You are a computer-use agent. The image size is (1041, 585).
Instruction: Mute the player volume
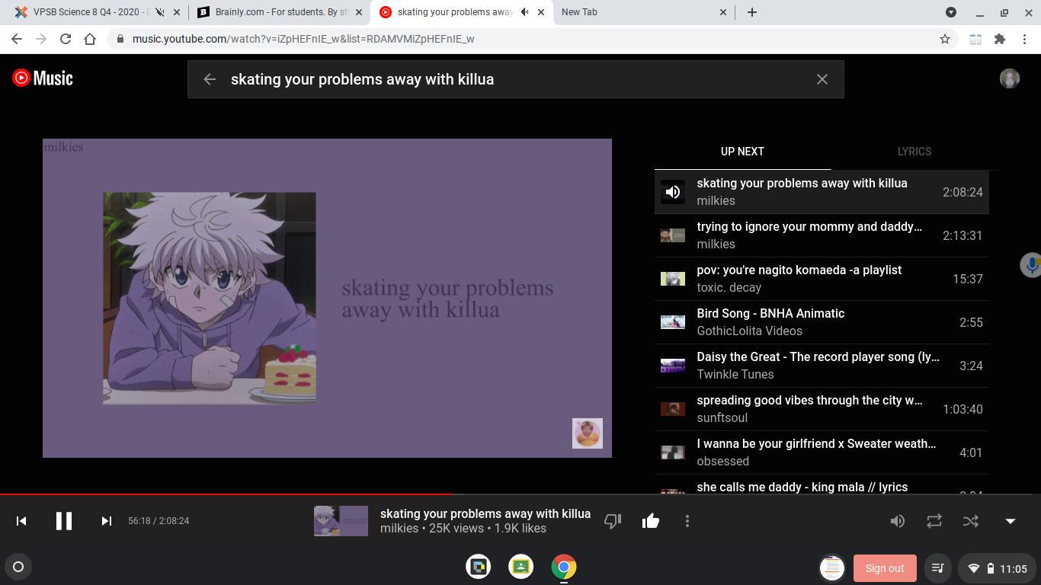pos(898,521)
